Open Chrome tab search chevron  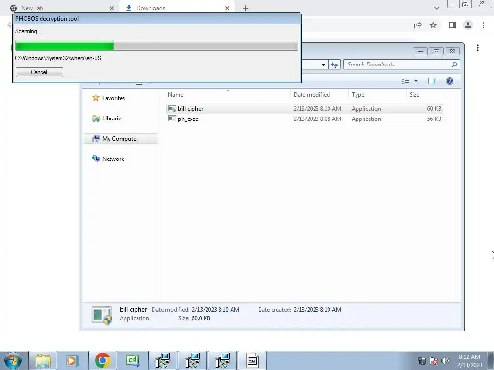[436, 8]
